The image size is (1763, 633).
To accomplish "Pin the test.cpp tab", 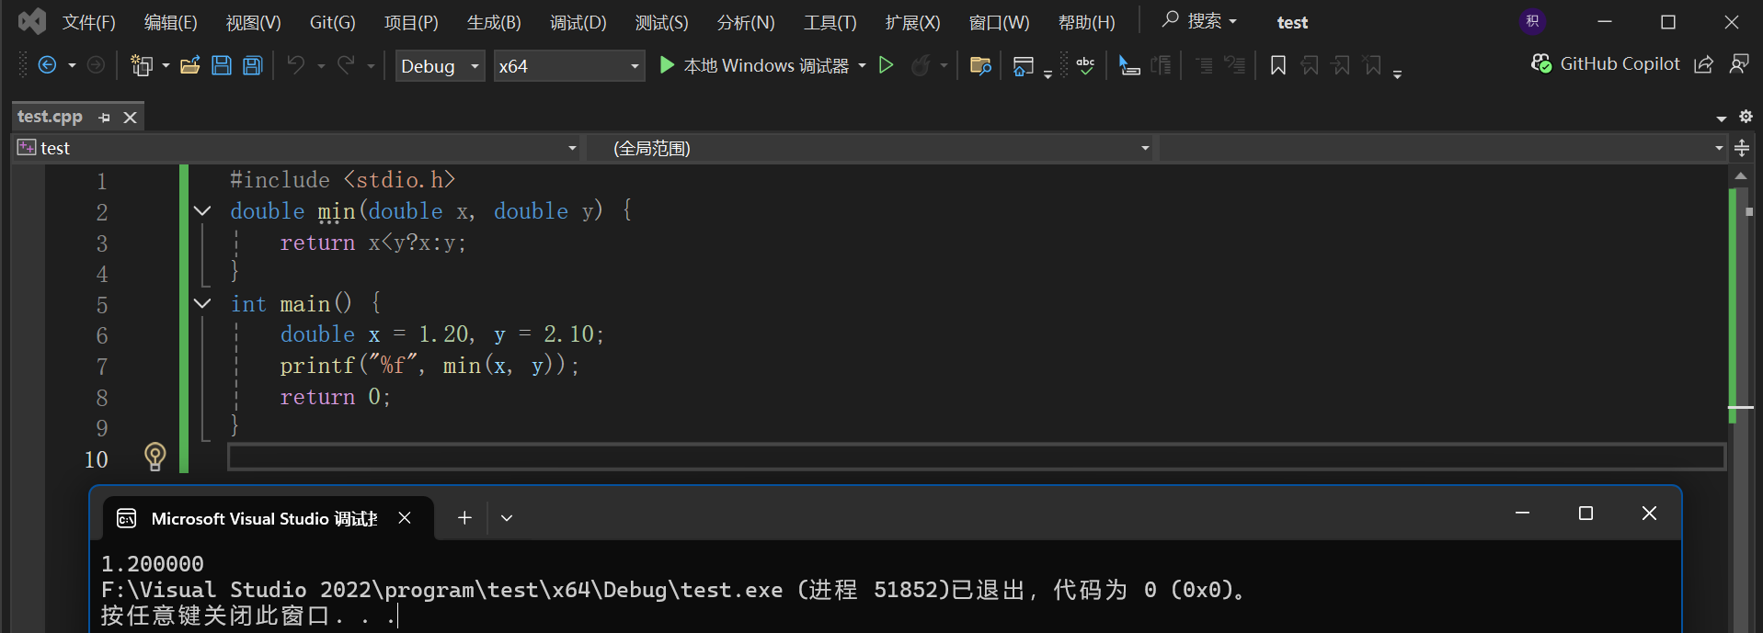I will click(105, 118).
